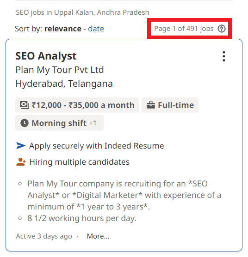This screenshot has height=257, width=248.
Task: Click '8 1/2 working hours per day.' bullet
Action: (x=82, y=218)
